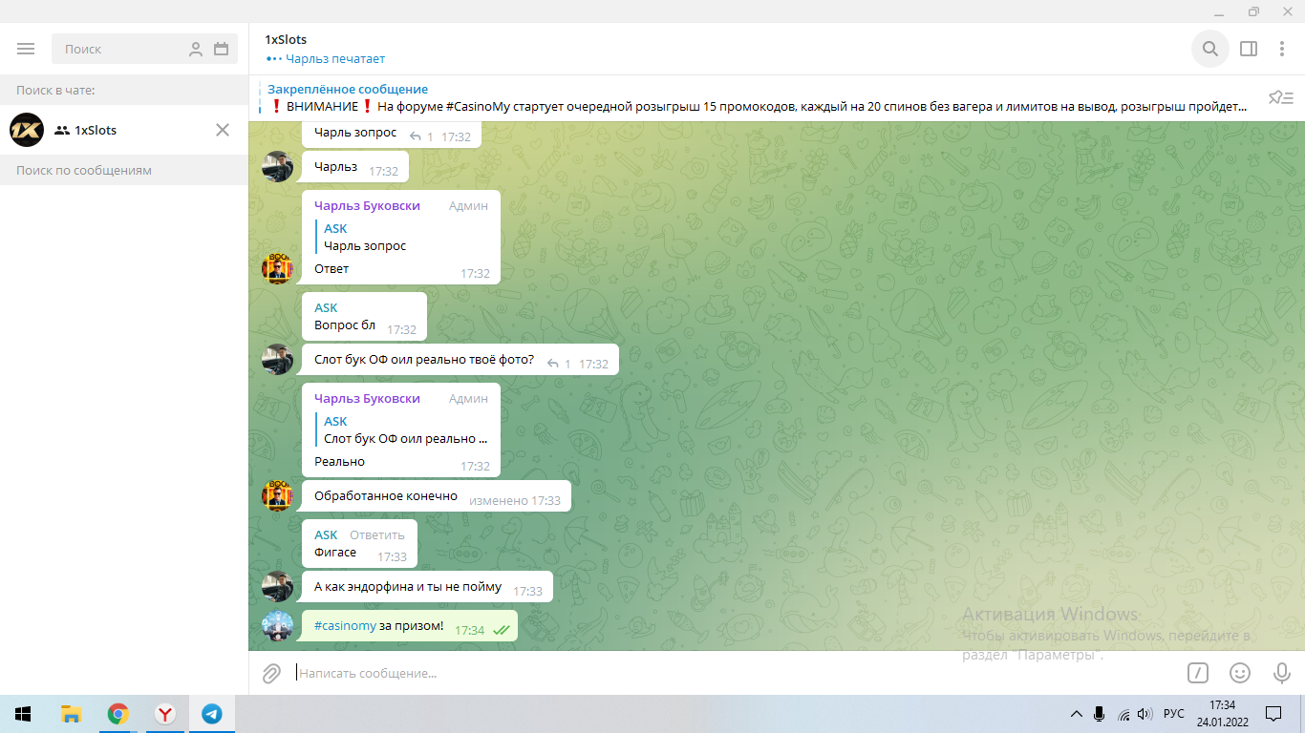Click avatar beside "А как эндорфина" message
This screenshot has height=733, width=1305.
click(277, 586)
